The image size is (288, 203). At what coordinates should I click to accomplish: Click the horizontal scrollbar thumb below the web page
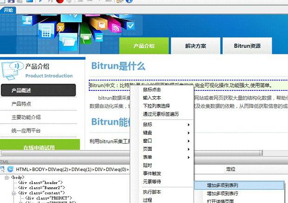(132, 152)
